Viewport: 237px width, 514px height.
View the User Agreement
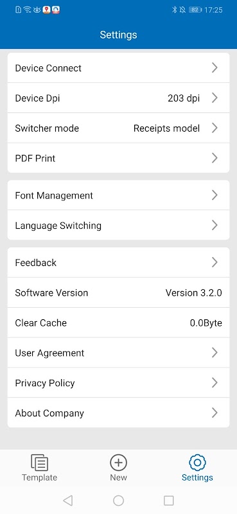[118, 353]
